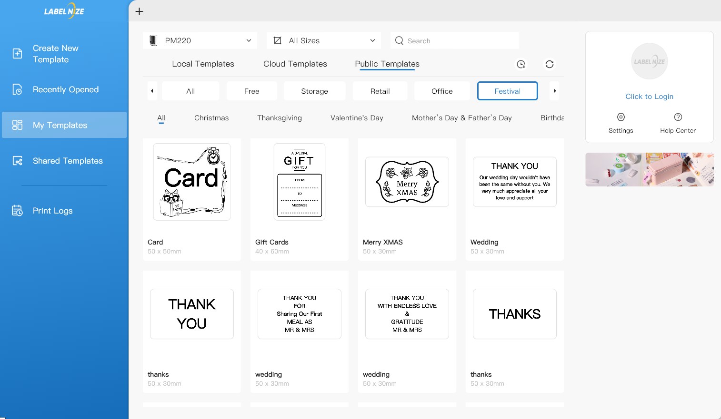Screen dimensions: 721x419
Task: Click the Print Logs sidebar icon
Action: click(x=17, y=211)
